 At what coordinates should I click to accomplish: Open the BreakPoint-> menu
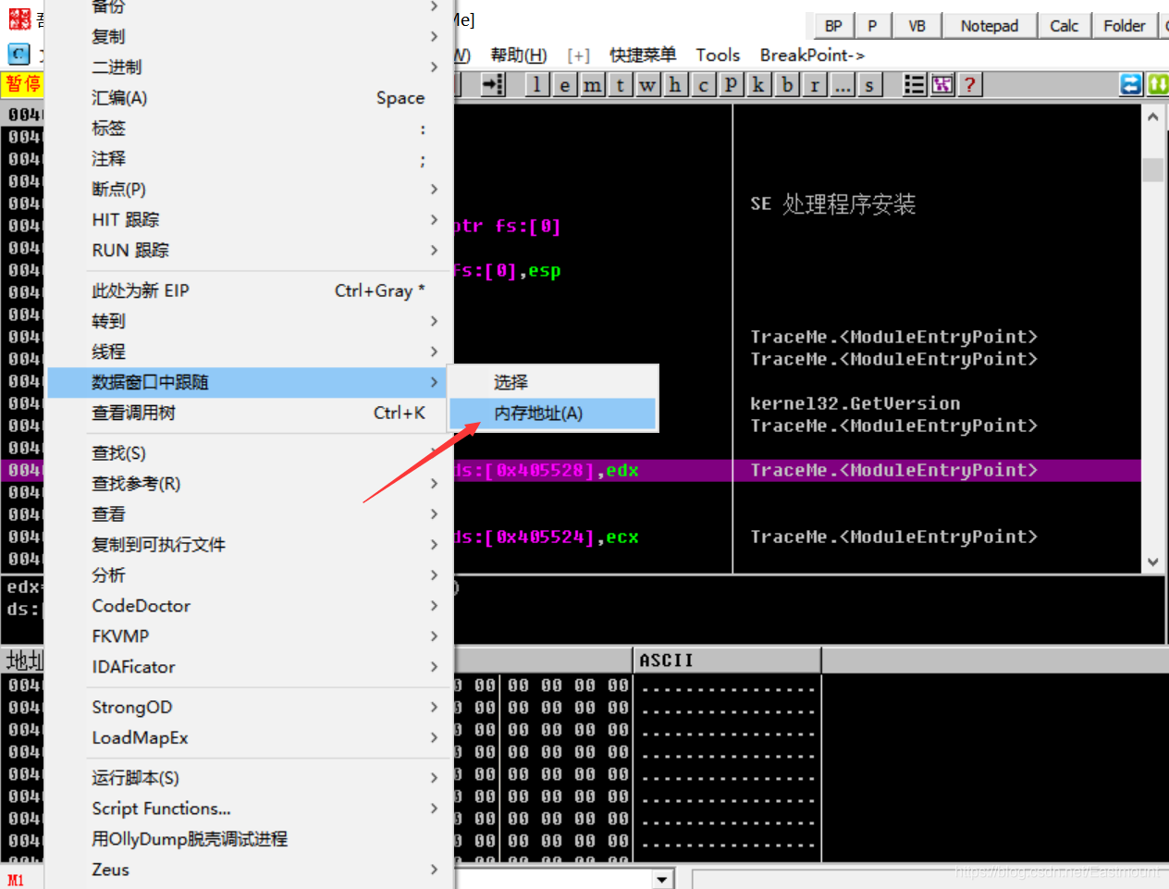[x=812, y=56]
